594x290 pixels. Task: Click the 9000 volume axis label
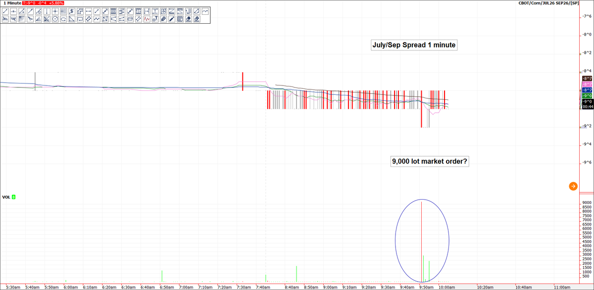tap(587, 203)
